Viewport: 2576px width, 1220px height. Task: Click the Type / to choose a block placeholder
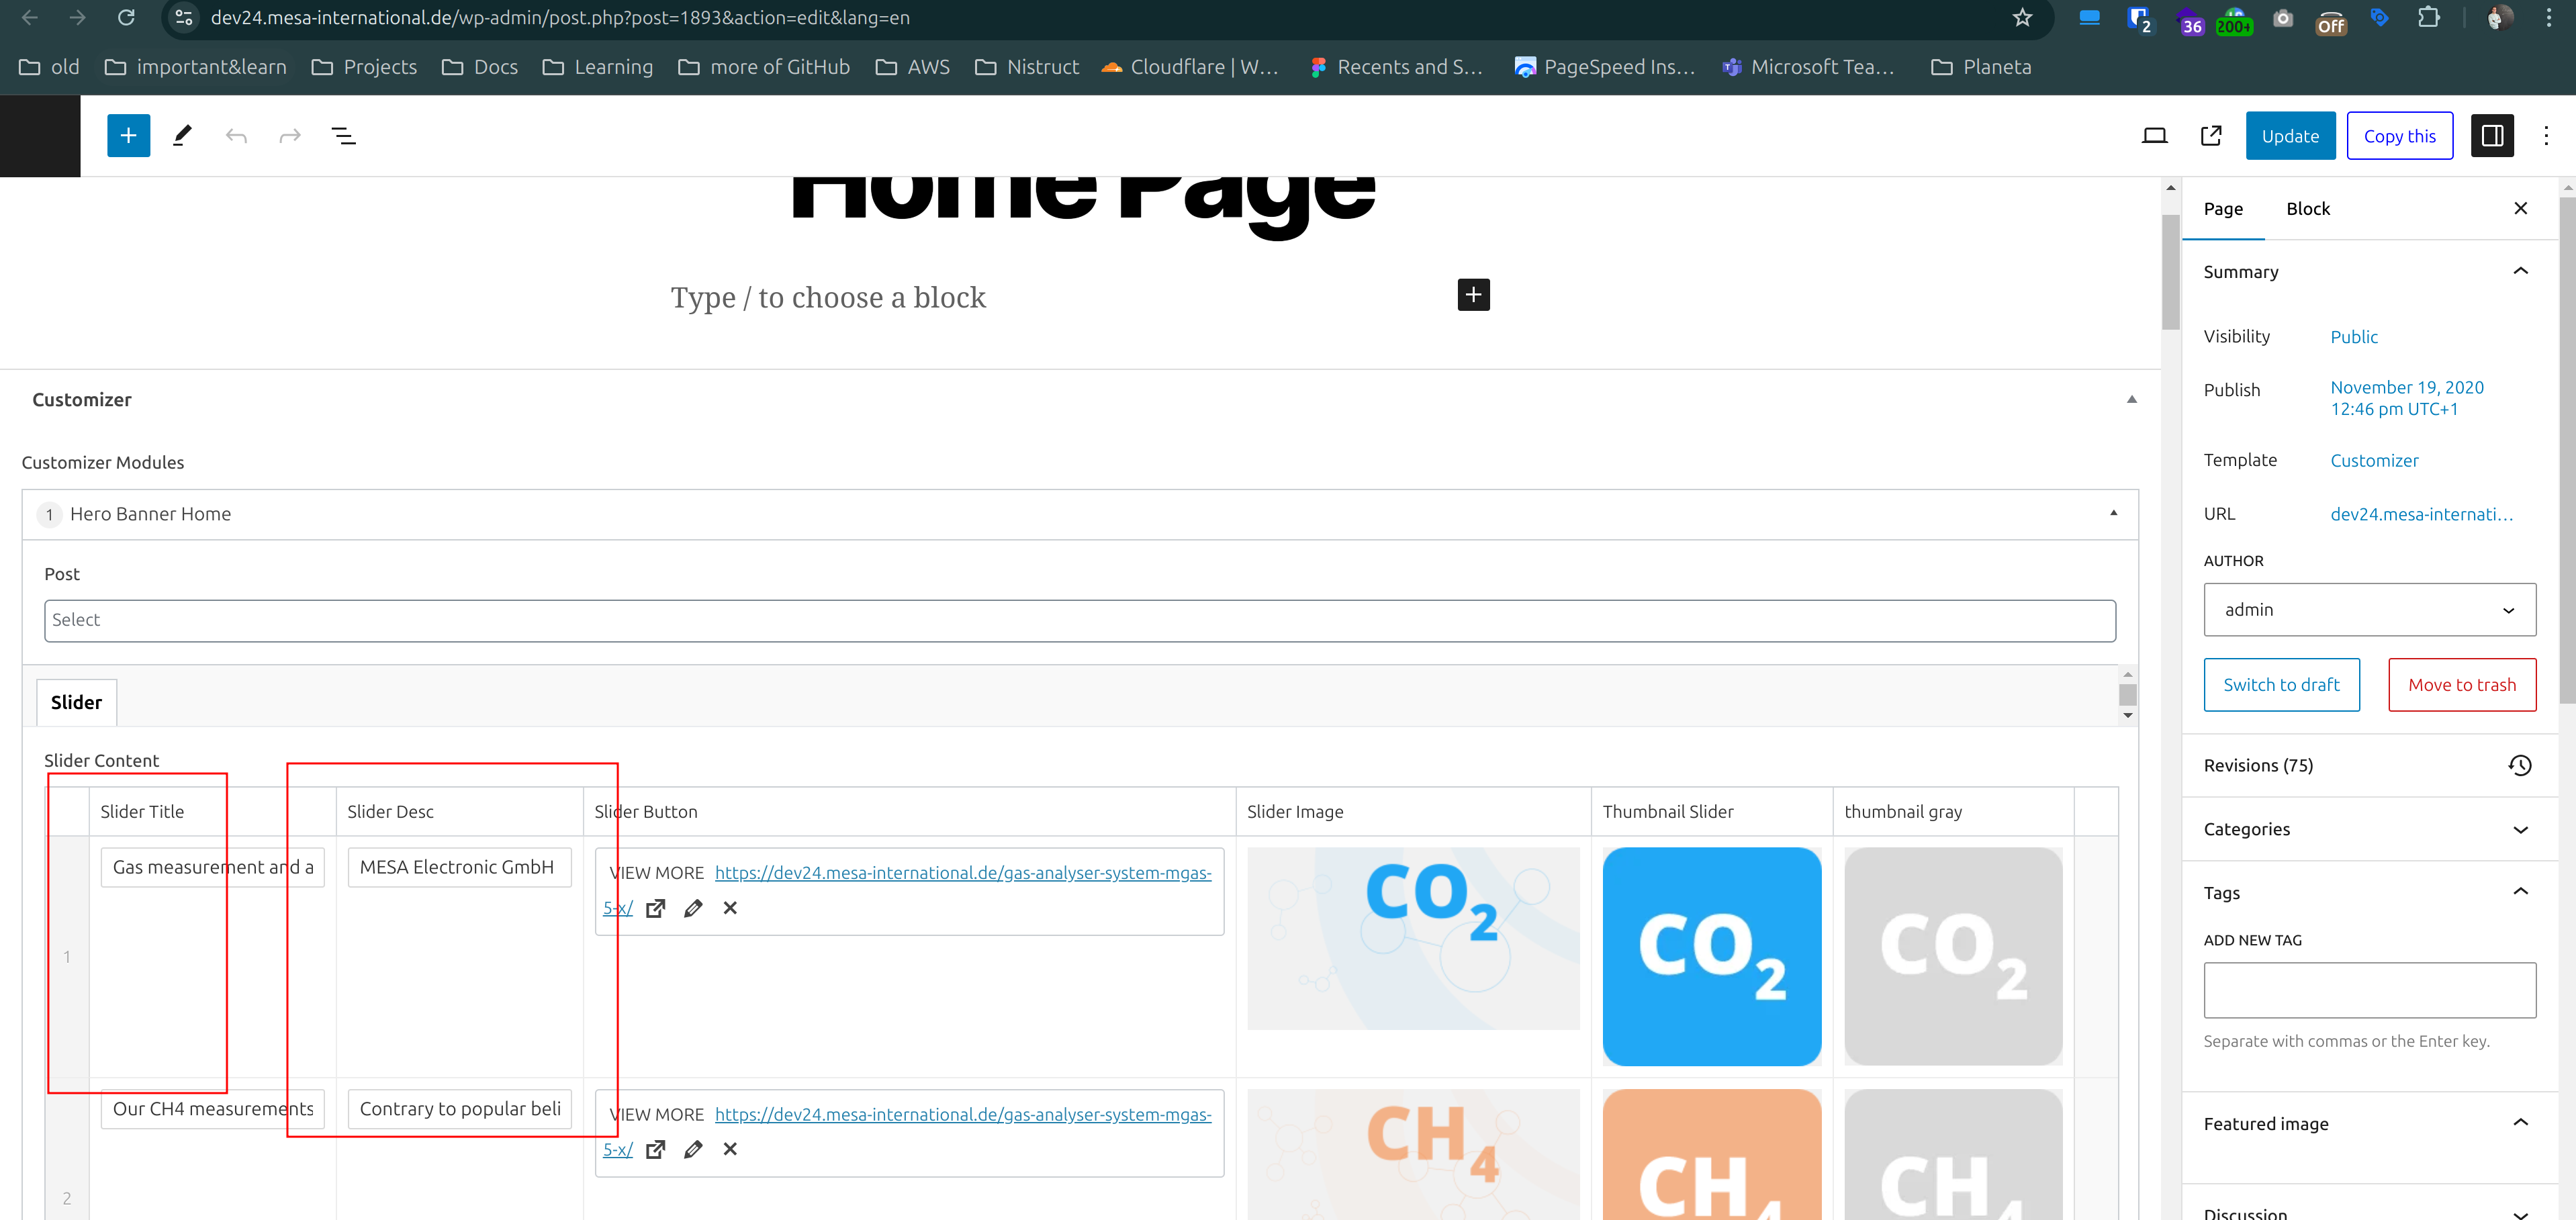coord(828,297)
